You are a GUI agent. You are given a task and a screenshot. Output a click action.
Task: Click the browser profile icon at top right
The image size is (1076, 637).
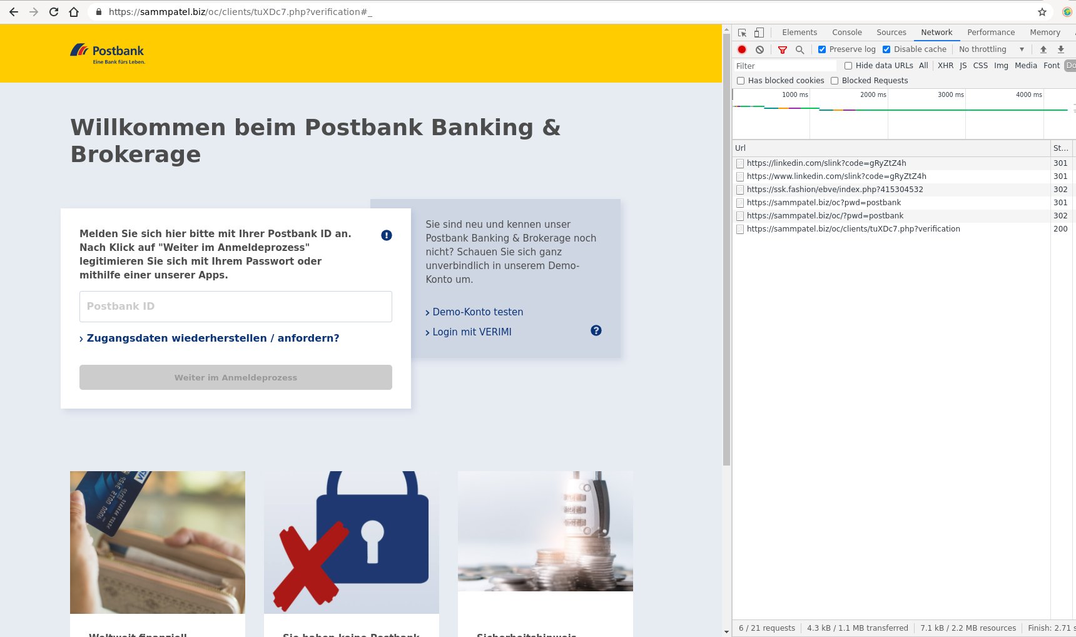pyautogui.click(x=1067, y=12)
